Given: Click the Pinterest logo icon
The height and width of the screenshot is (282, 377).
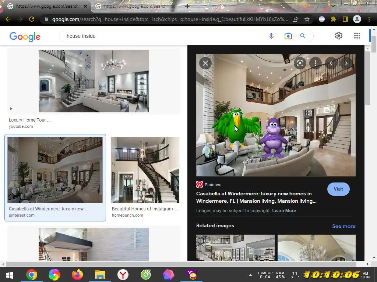Looking at the screenshot, I should click(x=199, y=184).
